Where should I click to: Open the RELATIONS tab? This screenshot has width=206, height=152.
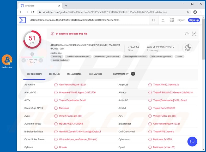coord(74,74)
